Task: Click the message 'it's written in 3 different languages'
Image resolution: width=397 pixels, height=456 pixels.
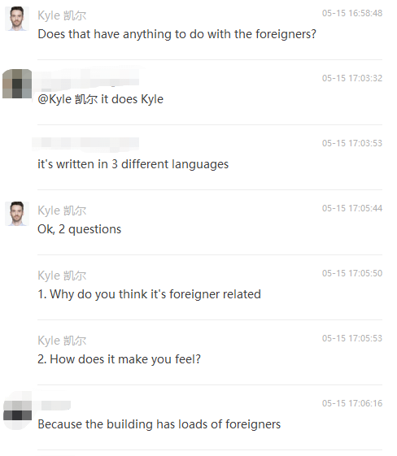Action: pos(133,164)
